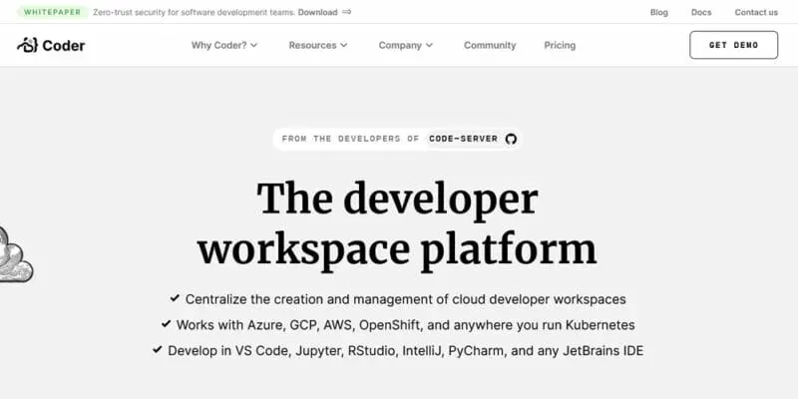Screen dimensions: 798x399
Task: Open the Docs link
Action: pos(701,12)
